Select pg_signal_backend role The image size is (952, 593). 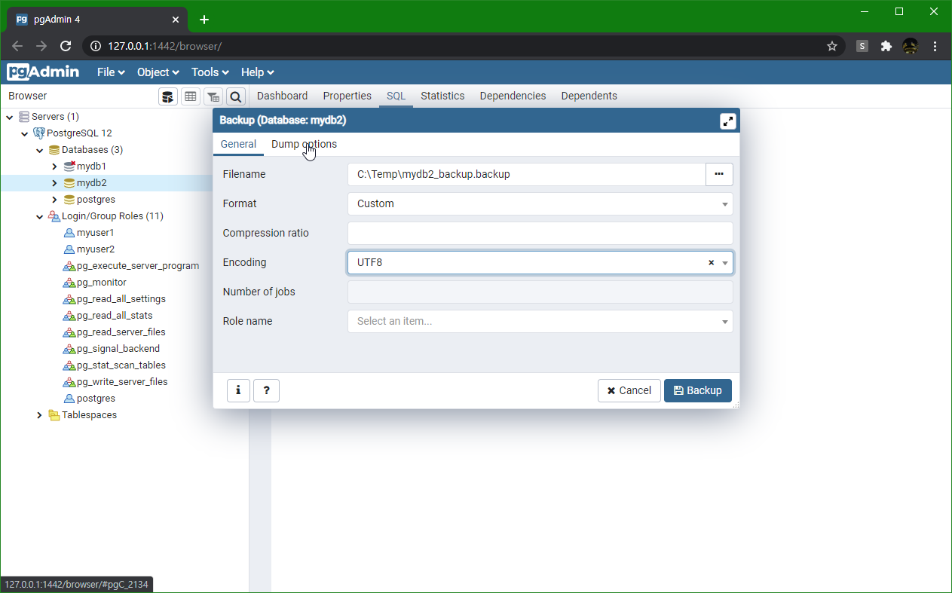coord(118,349)
